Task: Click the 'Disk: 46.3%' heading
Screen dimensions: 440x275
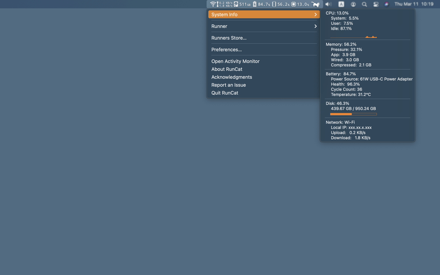Action: pos(337,103)
